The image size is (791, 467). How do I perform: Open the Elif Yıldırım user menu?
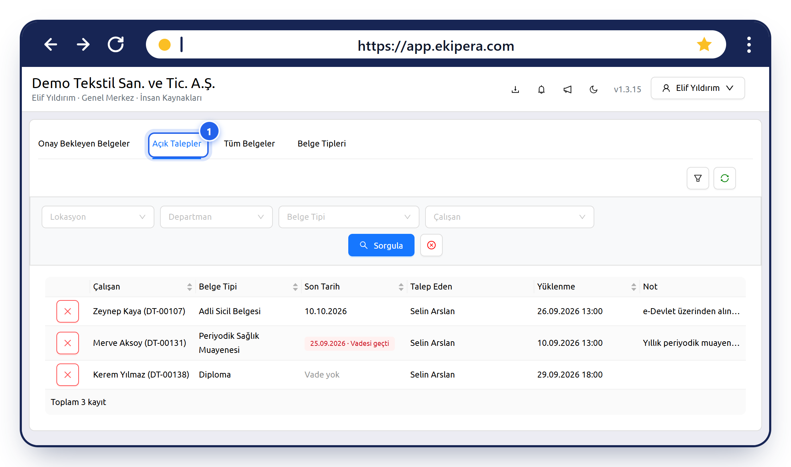click(698, 88)
